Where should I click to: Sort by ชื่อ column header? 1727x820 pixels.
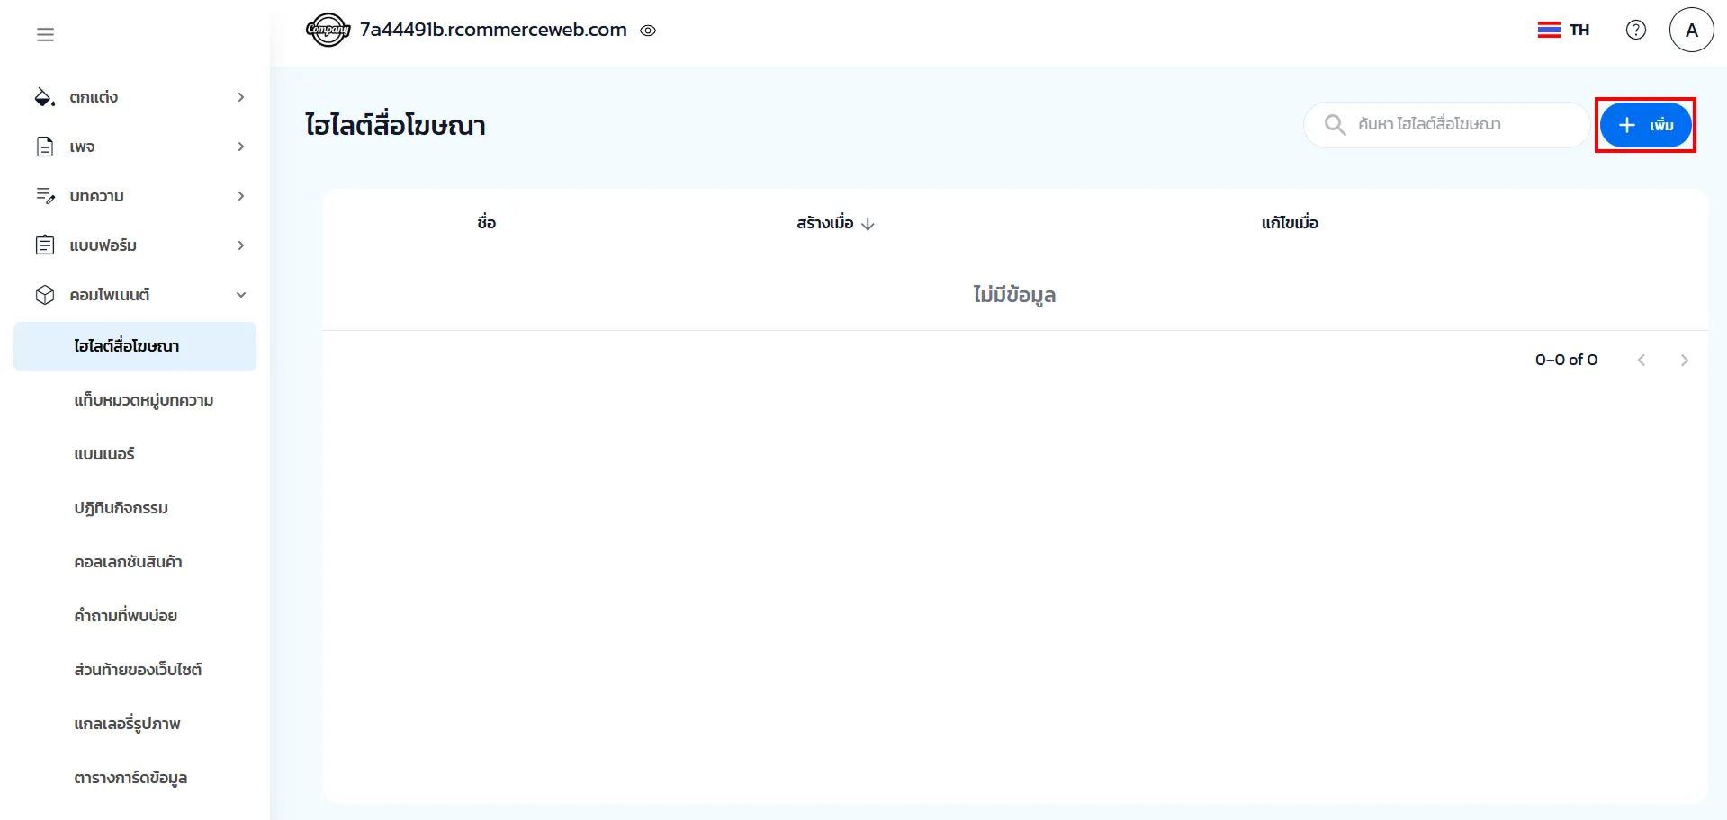coord(487,223)
